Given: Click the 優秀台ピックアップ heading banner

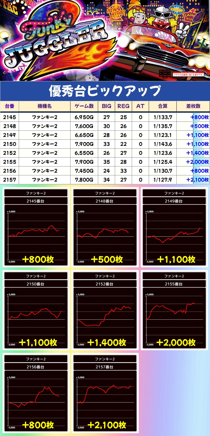Looking at the screenshot, I should [105, 91].
